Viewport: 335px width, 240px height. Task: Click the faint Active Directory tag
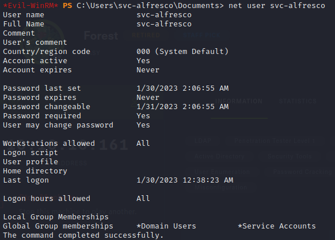(219, 156)
